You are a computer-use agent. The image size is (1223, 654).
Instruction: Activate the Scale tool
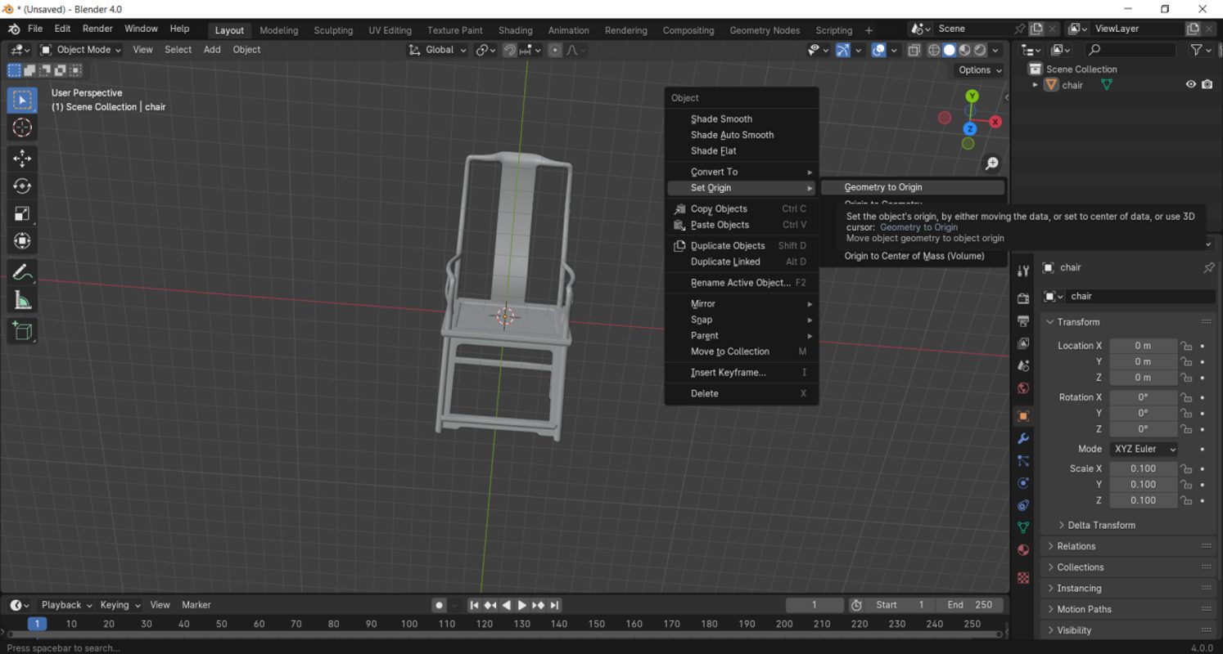tap(22, 213)
